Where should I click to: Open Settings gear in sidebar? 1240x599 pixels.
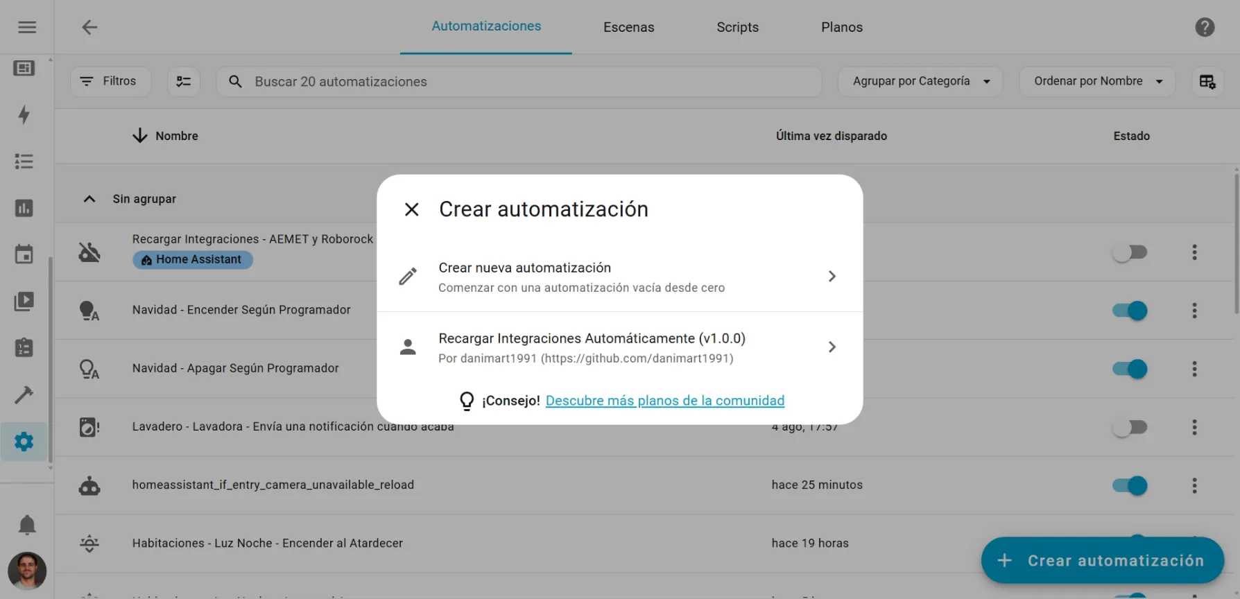click(24, 442)
